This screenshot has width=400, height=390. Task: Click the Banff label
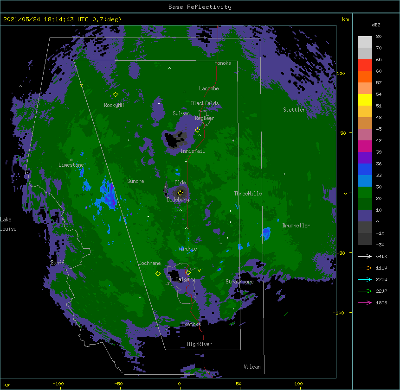58,263
